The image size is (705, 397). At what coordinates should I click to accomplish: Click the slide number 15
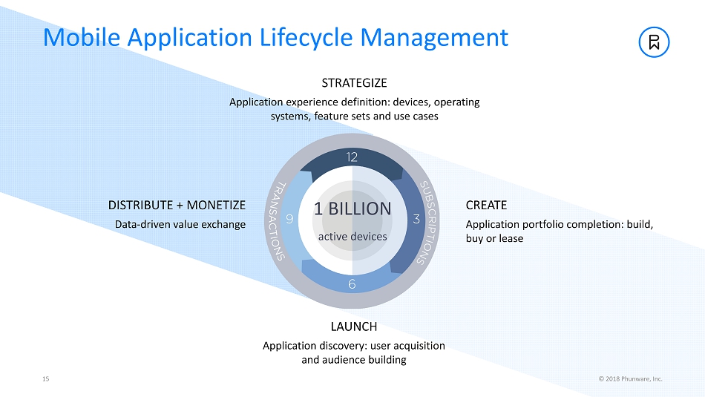[45, 379]
